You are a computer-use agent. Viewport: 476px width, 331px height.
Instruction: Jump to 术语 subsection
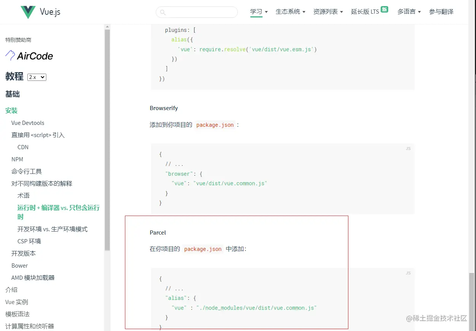pyautogui.click(x=24, y=195)
